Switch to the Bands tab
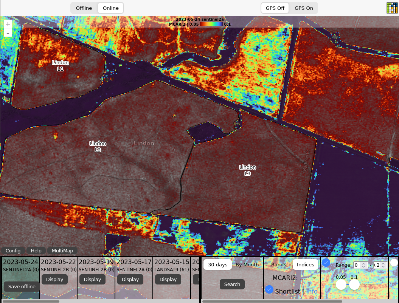Viewport: 399px width, 303px height. (279, 264)
